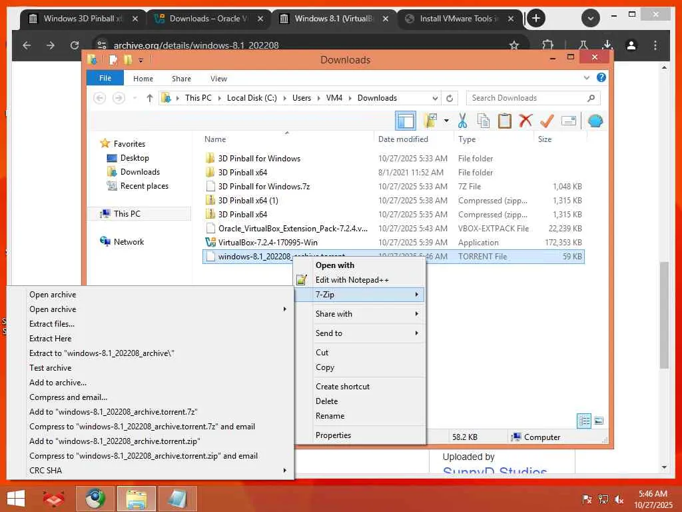Refresh the Downloads folder view
This screenshot has width=682, height=512.
[x=450, y=98]
